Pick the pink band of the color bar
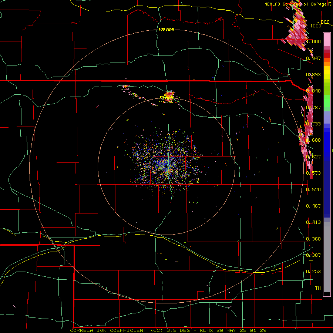Screen dimensions: 333x333 (x=327, y=40)
